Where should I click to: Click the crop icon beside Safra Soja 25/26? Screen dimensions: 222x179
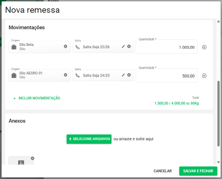78,47
